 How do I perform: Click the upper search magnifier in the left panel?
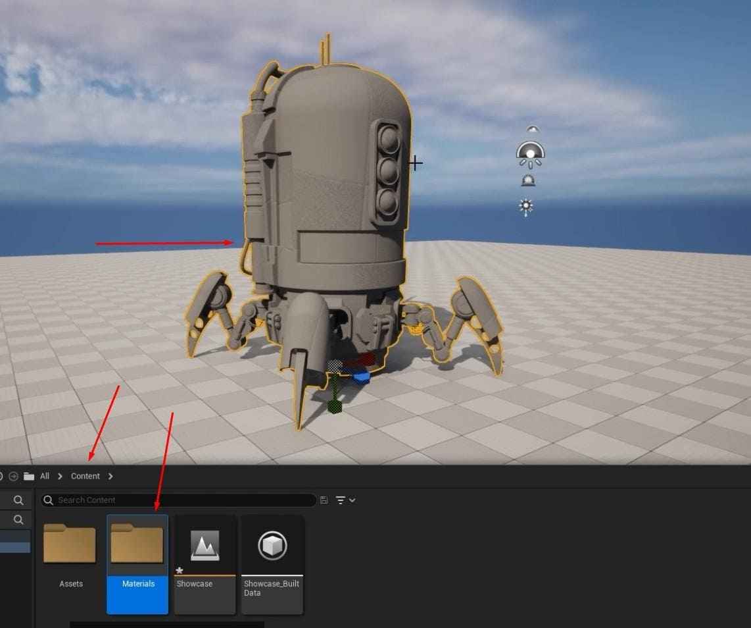(x=18, y=500)
